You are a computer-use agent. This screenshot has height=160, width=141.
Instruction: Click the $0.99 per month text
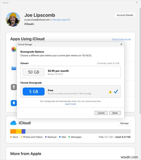pyautogui.click(x=58, y=71)
